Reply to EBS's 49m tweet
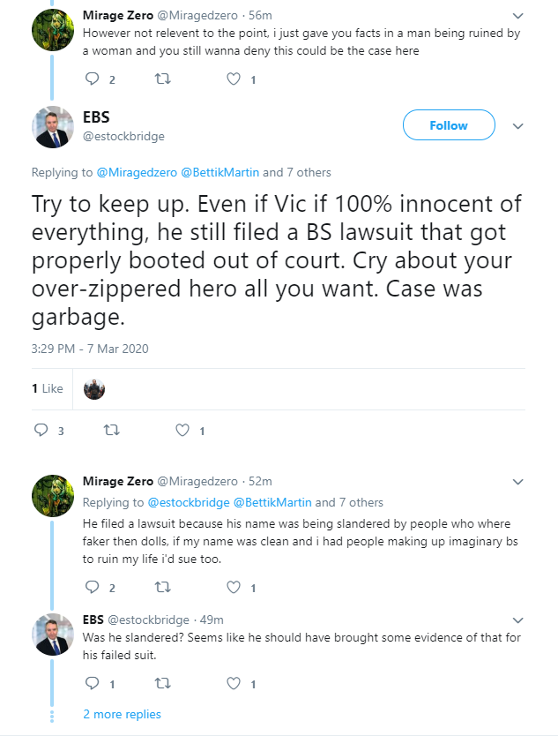The height and width of the screenshot is (736, 558). (92, 683)
